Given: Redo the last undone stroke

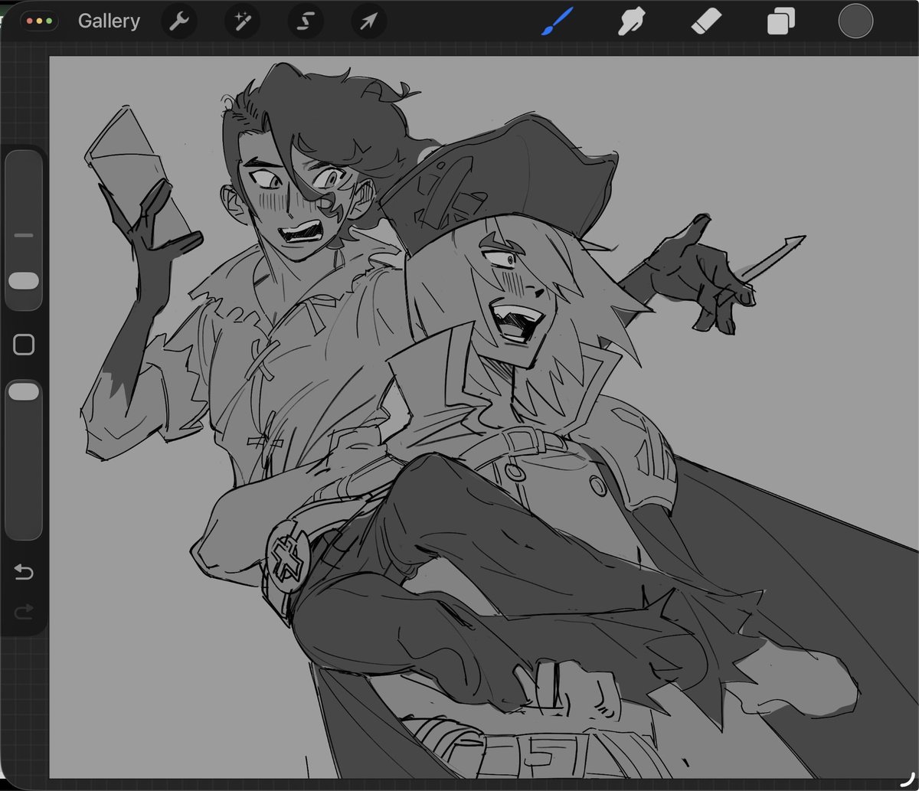Looking at the screenshot, I should (x=24, y=610).
